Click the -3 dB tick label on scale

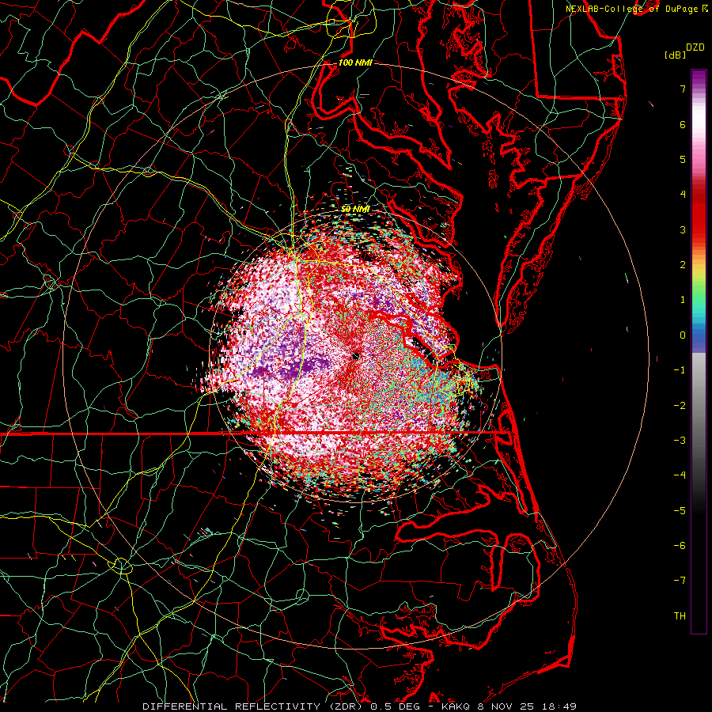(680, 441)
